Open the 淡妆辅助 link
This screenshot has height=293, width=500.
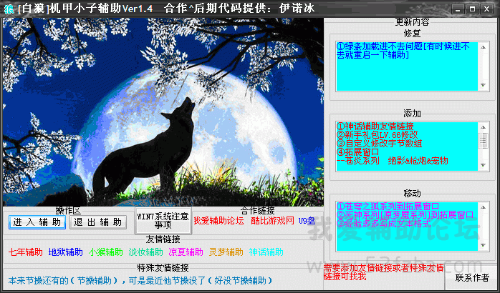tap(145, 252)
